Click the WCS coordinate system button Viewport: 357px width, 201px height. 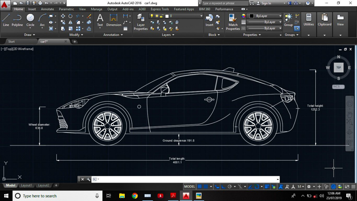[338, 87]
